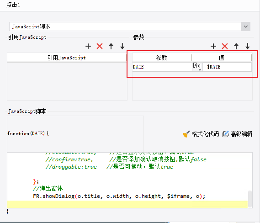Move referenced JavaScript entry down
The width and height of the screenshot is (260, 223).
click(122, 46)
